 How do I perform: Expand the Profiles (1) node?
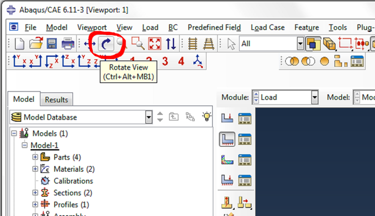pyautogui.click(x=35, y=205)
